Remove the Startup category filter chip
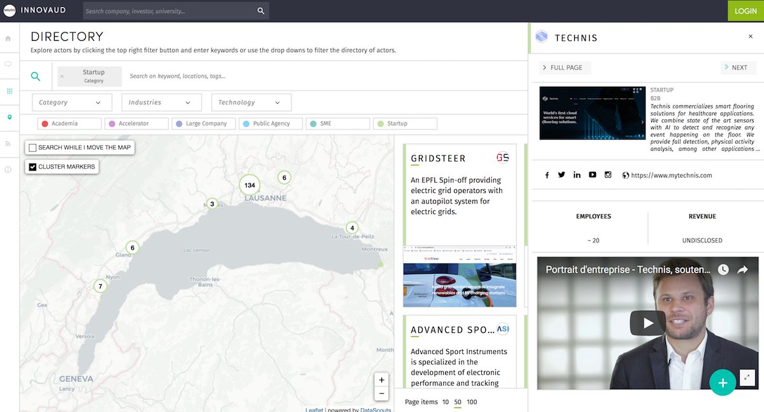The width and height of the screenshot is (764, 412). (x=62, y=76)
